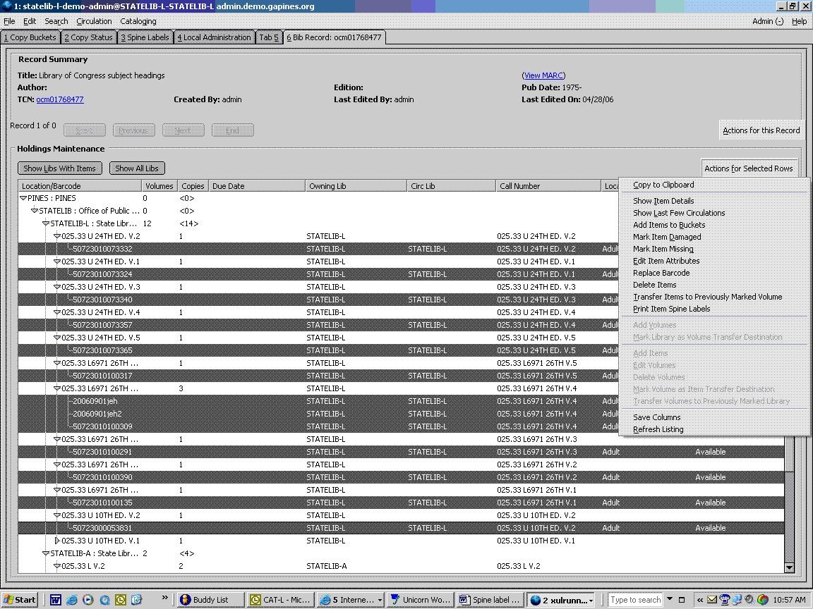Collapse the STATELIB-L library tree node
The image size is (813, 609).
click(x=46, y=224)
